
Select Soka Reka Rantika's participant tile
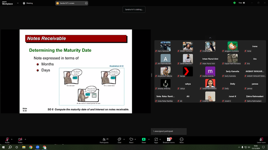[165, 96]
